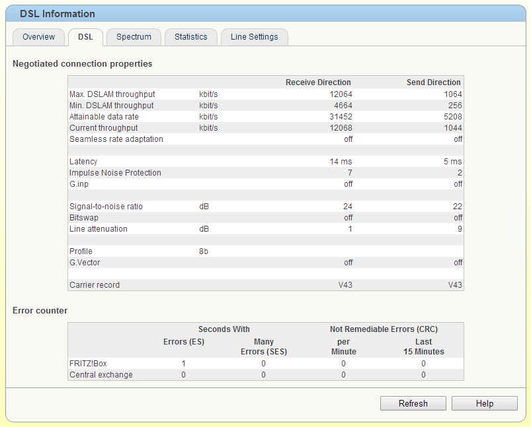This screenshot has height=427, width=531.
Task: Open the Line Settings tab
Action: coord(254,37)
